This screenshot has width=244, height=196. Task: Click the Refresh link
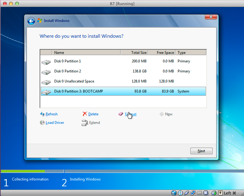pos(51,114)
